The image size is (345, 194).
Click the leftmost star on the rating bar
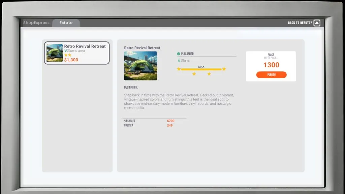[179, 69]
